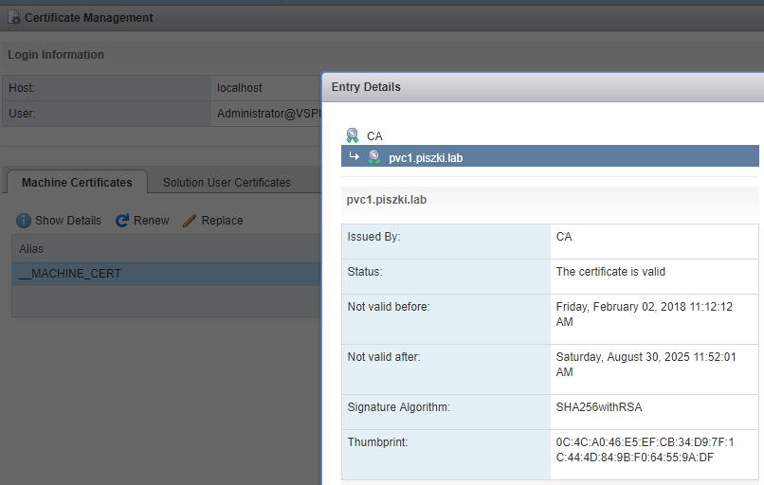
Task: Click Not valid before date value
Action: point(645,314)
